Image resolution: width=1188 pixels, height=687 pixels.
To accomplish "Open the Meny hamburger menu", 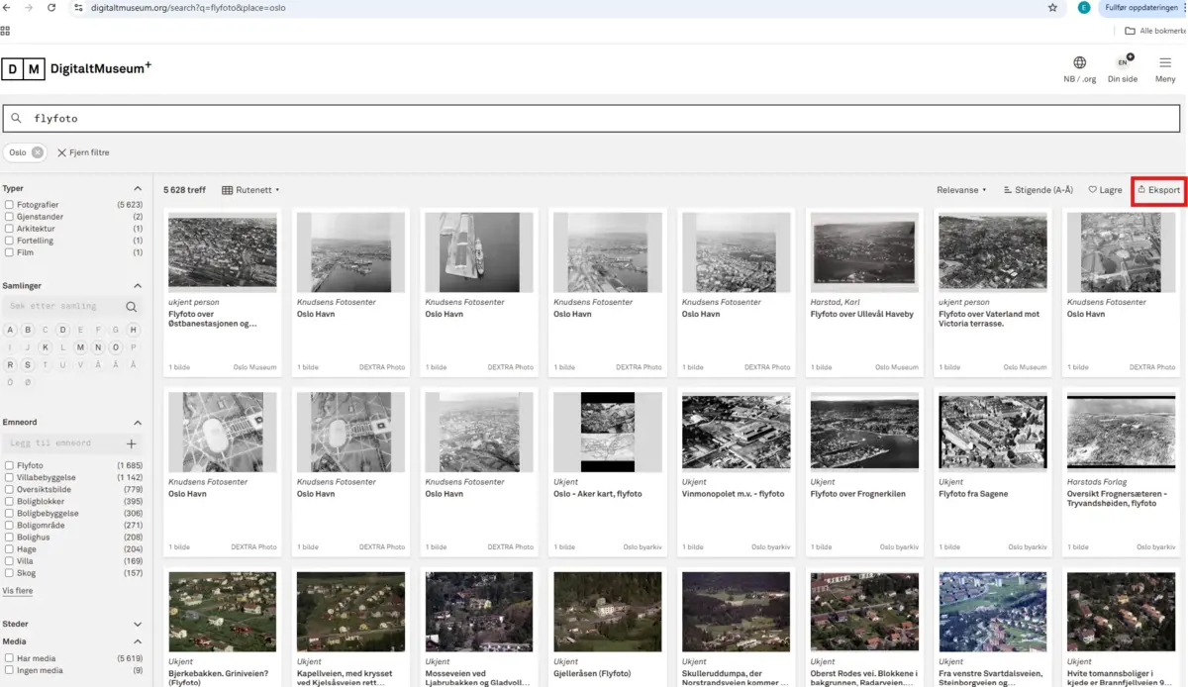I will pos(1165,63).
